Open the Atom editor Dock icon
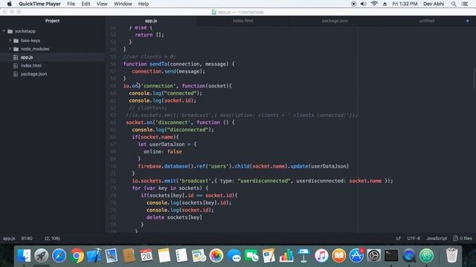Screen dimensions: 476x267 [426, 256]
